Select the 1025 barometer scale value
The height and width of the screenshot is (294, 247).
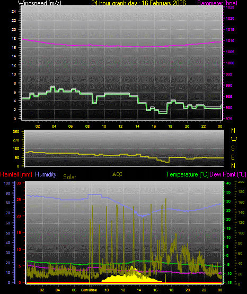(230, 7)
